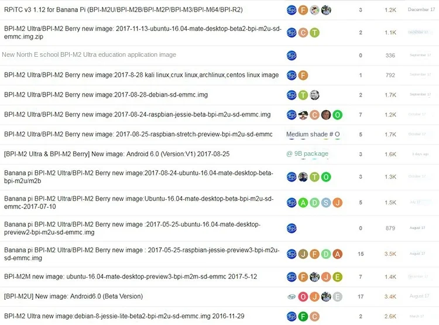The width and height of the screenshot is (439, 325).
Task: Click bpi avatar in the New North E school row
Action: coord(291,56)
